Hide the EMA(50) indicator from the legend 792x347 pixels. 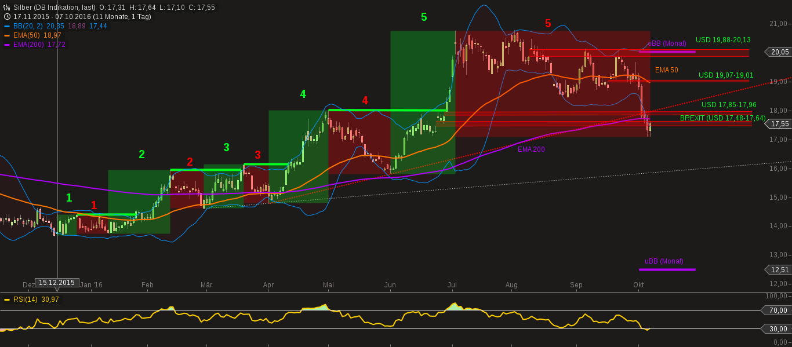[36, 35]
